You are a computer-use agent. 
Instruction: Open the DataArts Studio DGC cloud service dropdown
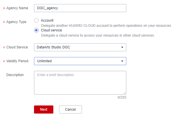pos(80,47)
